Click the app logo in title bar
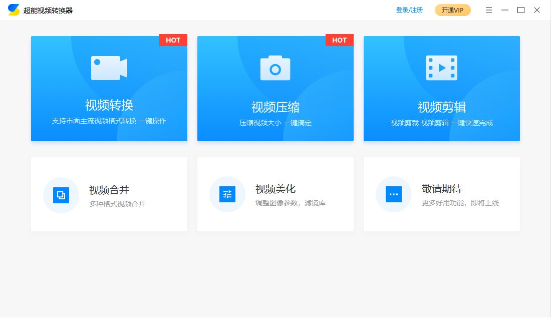 pos(14,10)
